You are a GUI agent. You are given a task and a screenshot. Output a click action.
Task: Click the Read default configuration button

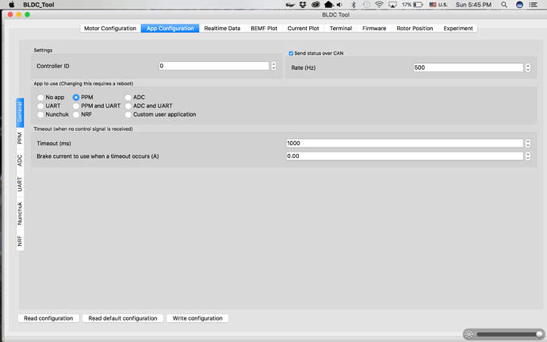point(122,318)
